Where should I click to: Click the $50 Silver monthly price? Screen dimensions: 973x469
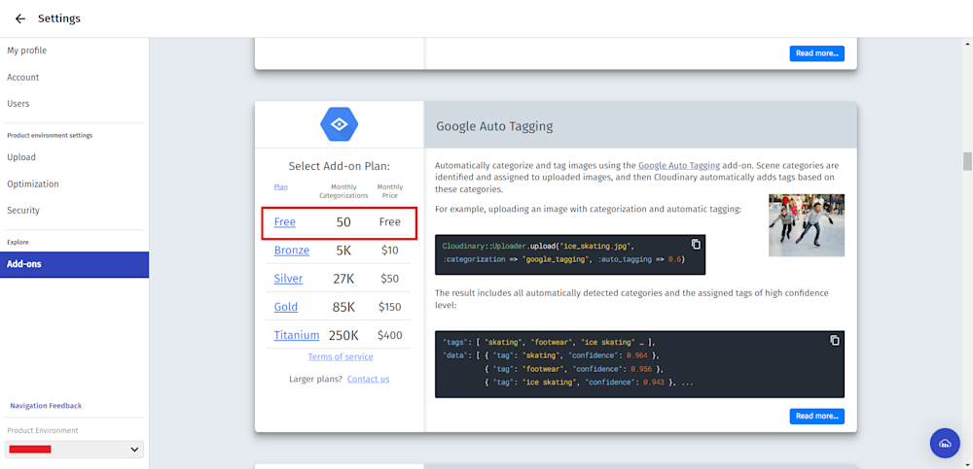390,279
